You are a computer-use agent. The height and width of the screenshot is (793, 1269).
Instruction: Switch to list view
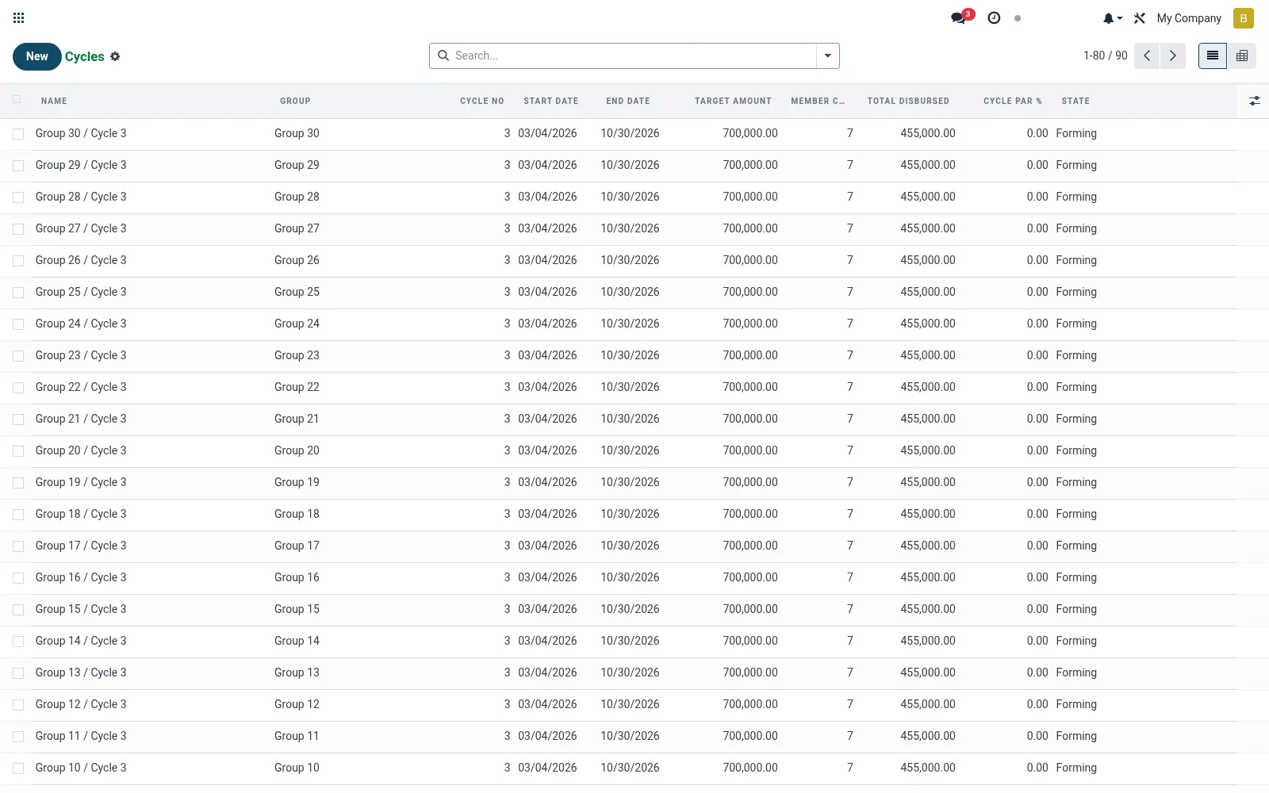1212,56
